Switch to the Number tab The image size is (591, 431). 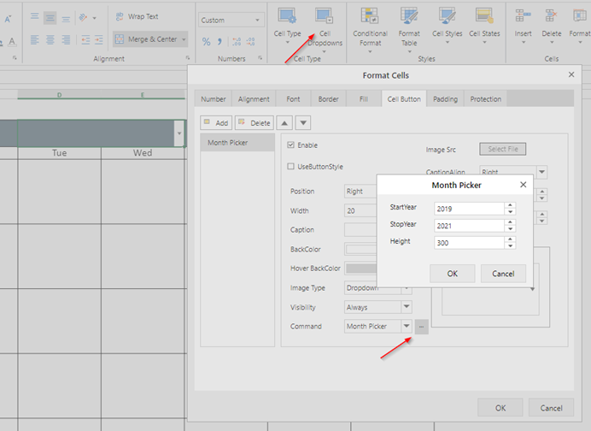click(213, 99)
